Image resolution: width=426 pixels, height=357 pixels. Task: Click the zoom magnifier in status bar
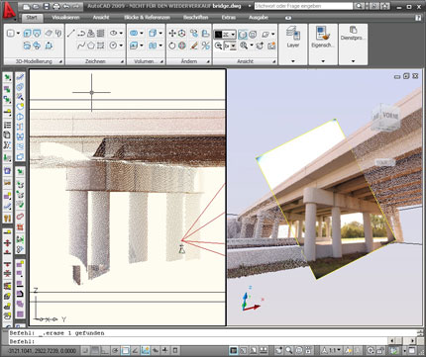click(x=289, y=350)
